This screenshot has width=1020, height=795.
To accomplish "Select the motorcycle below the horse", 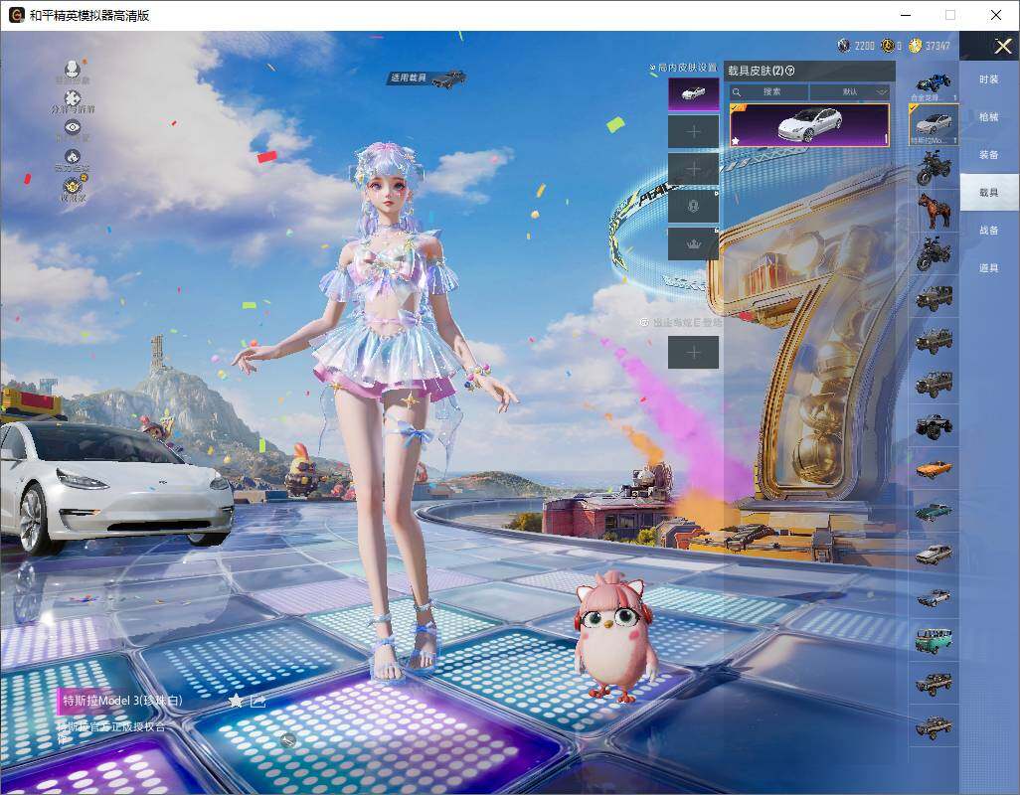I will click(934, 253).
